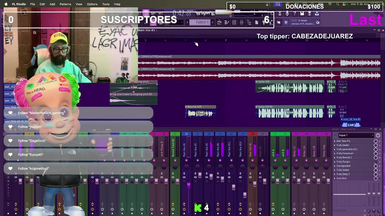The image size is (385, 216).
Task: Expand the Fruity Delay 3 slot arrow
Action: pos(334,174)
